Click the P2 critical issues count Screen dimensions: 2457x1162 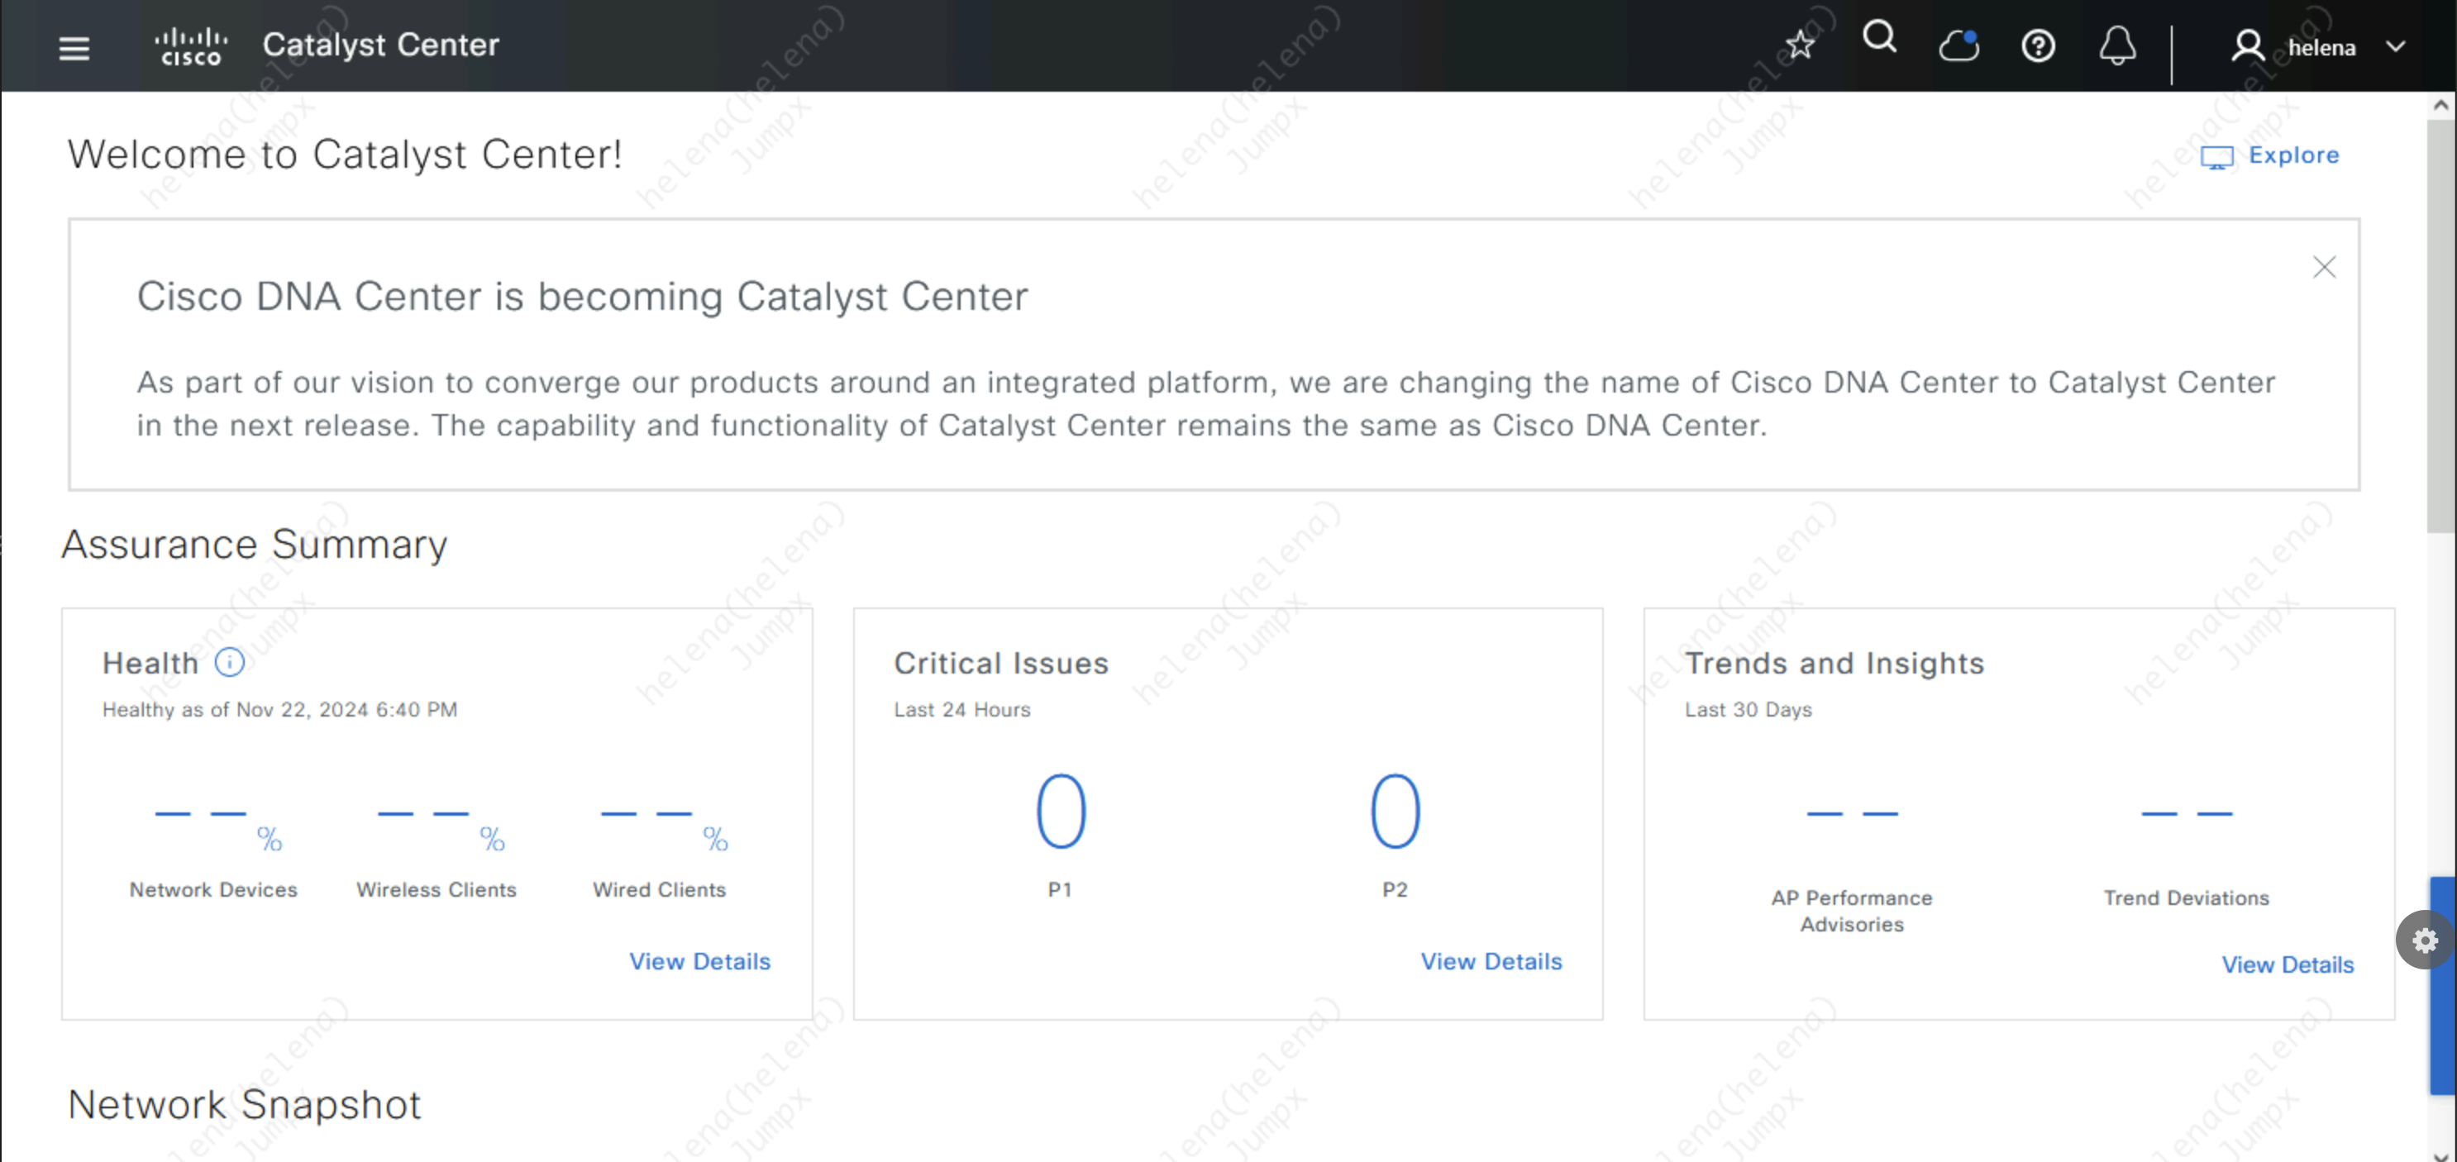pos(1395,812)
